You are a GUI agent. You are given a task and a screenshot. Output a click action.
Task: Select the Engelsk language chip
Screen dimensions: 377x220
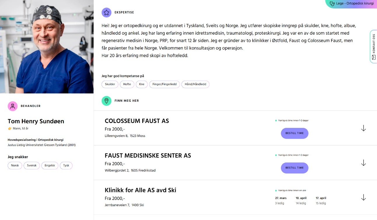click(50, 165)
